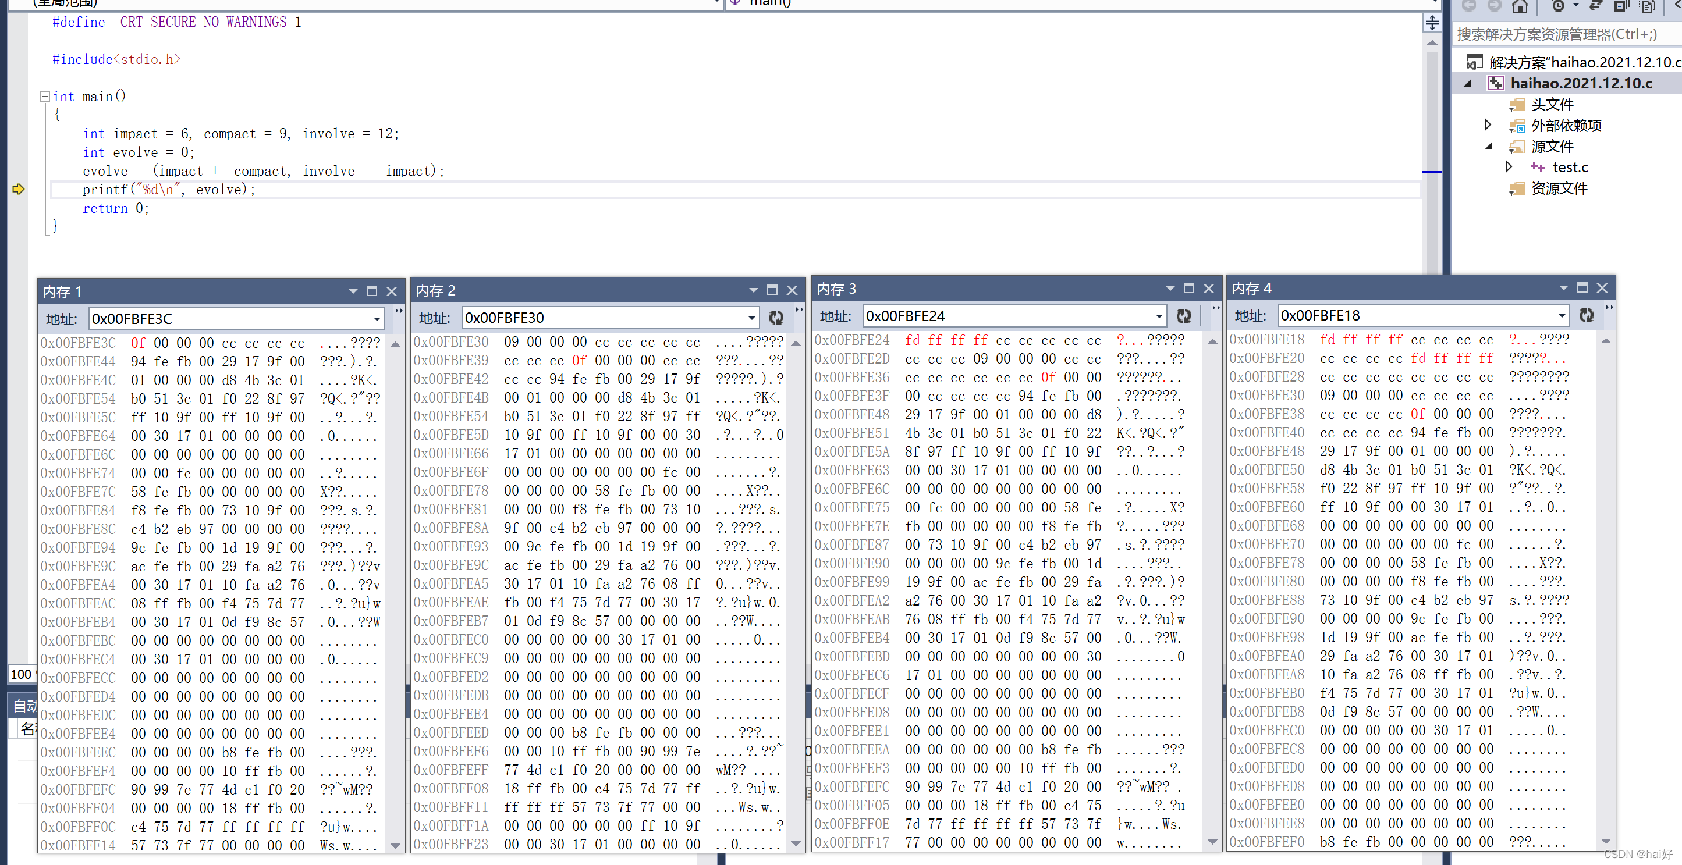The height and width of the screenshot is (865, 1682).
Task: Open the Memory 2 address history dropdown
Action: coord(751,318)
